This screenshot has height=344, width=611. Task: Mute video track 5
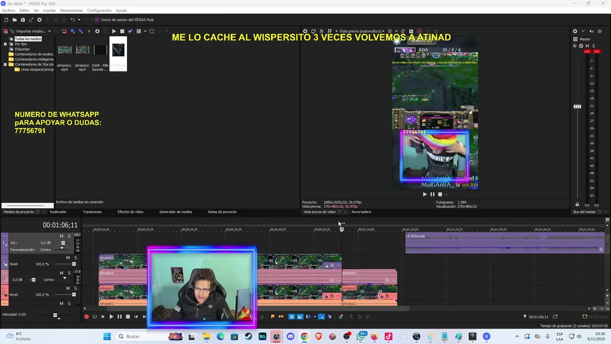pos(68,288)
